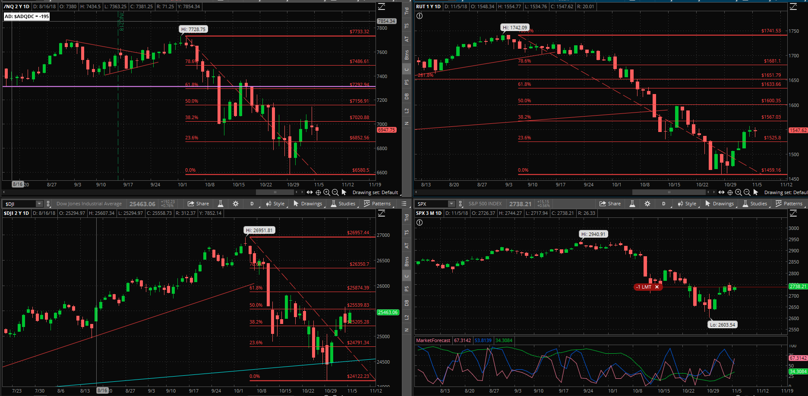Click the Hi: 7728.75 bubble on the /NQ chart
Screen dimensions: 808x396
click(193, 29)
